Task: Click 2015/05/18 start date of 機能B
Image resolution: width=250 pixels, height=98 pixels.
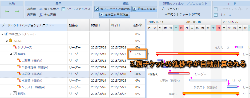Action: (x=99, y=94)
